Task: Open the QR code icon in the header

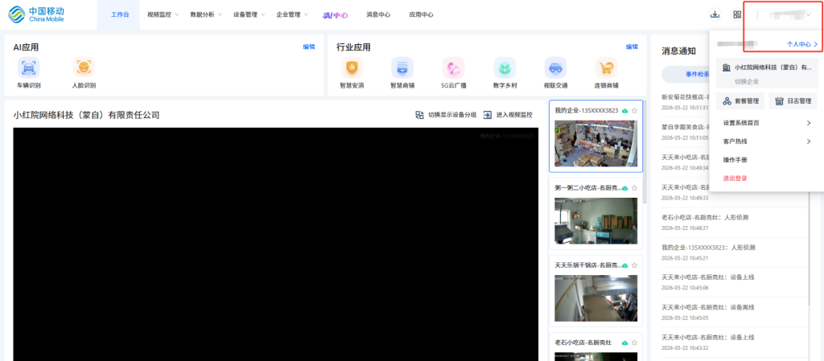Action: pyautogui.click(x=737, y=14)
